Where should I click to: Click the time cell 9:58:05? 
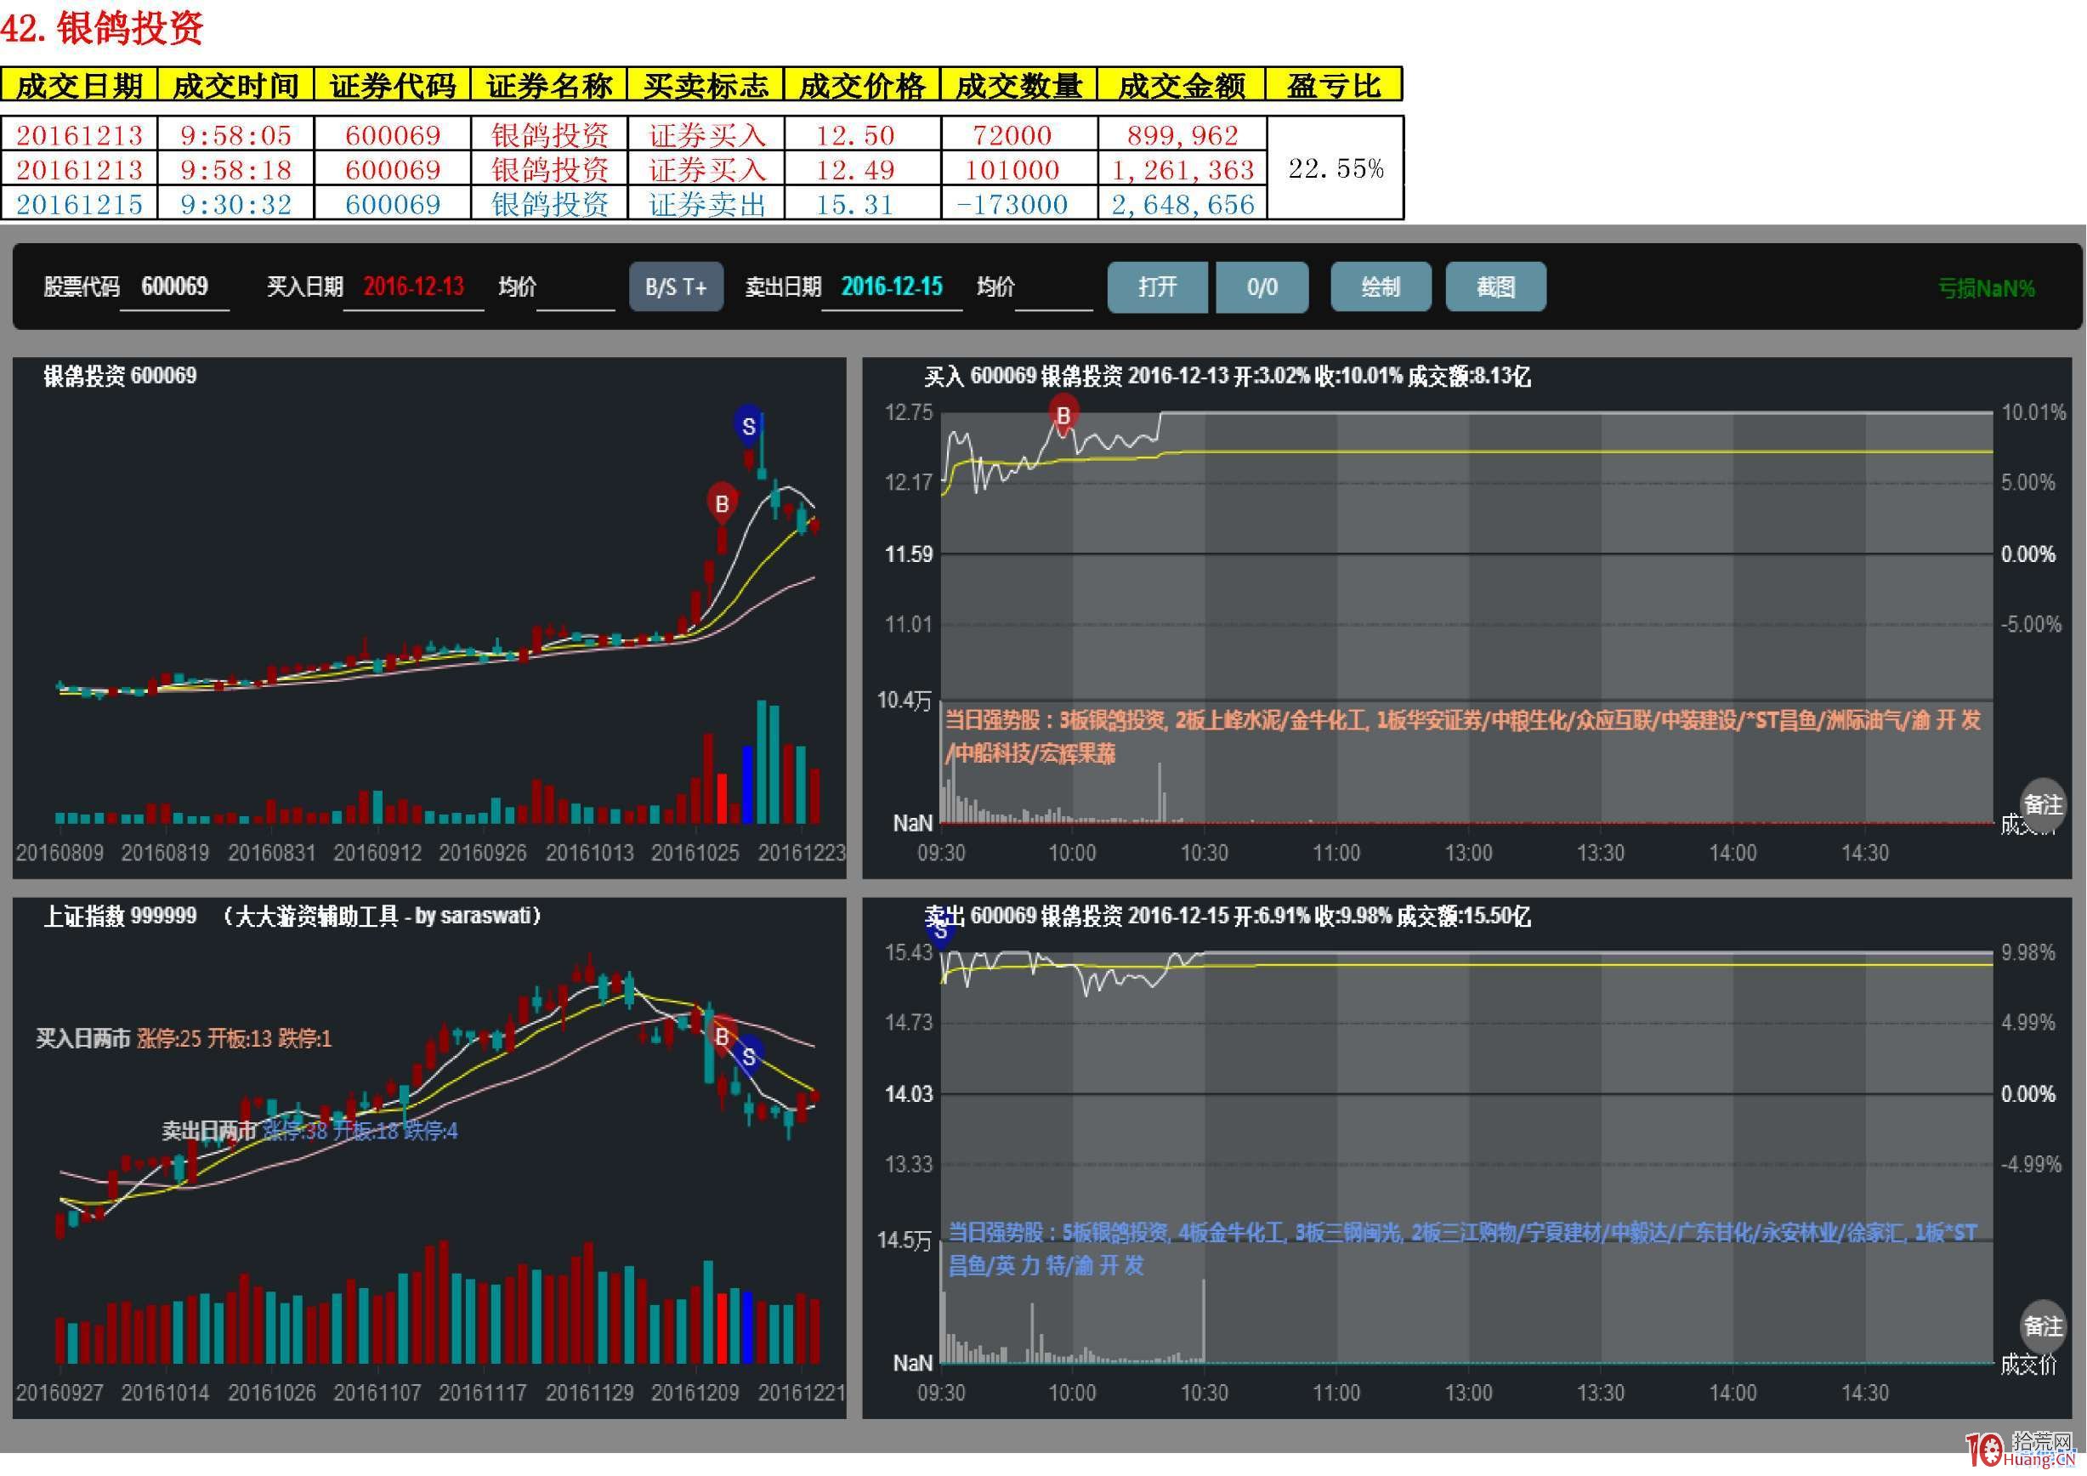pos(235,135)
